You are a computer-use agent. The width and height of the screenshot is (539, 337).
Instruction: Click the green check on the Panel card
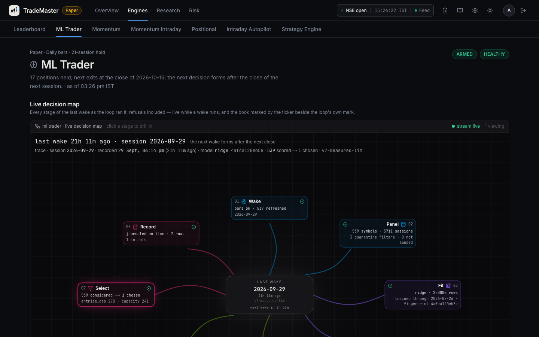pos(345,224)
